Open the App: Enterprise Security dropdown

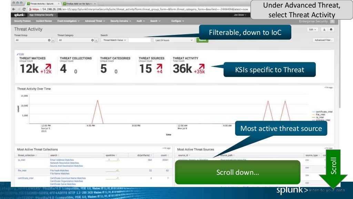point(42,15)
